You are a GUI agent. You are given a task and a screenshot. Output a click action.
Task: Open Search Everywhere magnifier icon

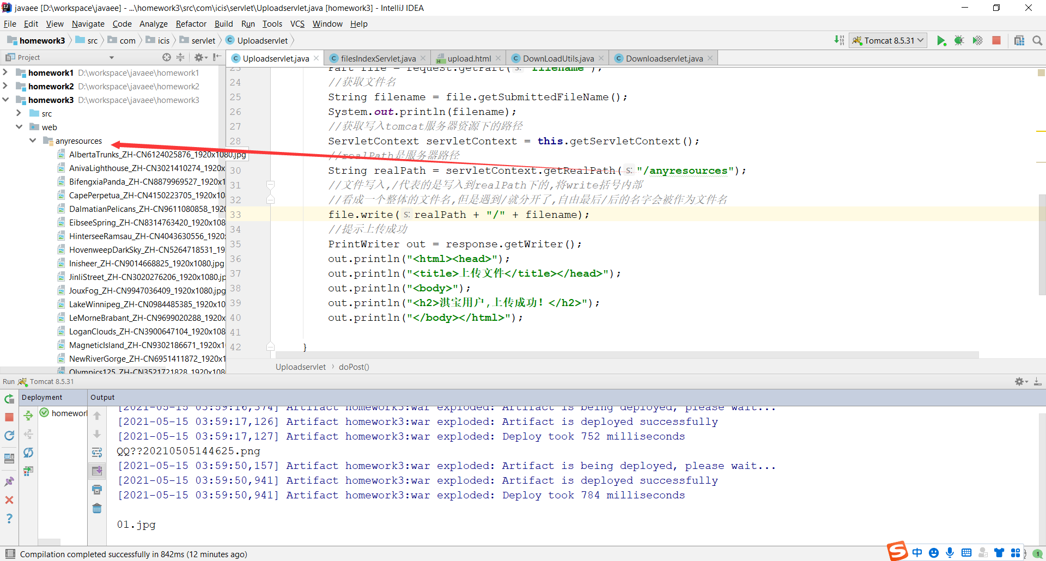[x=1037, y=41]
